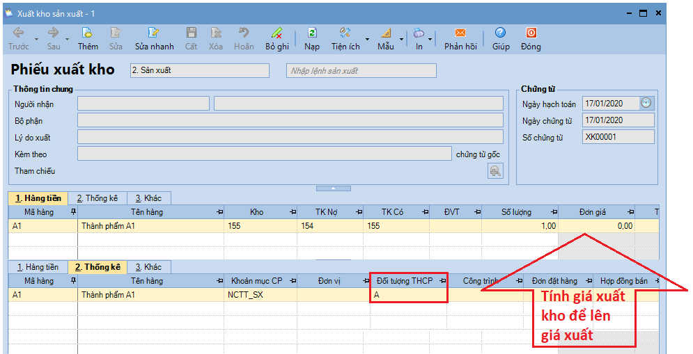The width and height of the screenshot is (693, 354).
Task: Expand the In print dropdown arrow
Action: click(x=430, y=39)
